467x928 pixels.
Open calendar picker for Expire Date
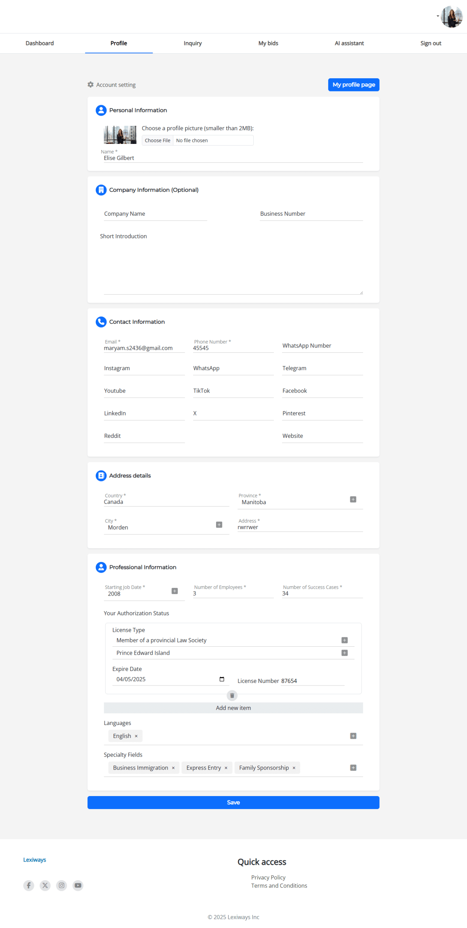coord(222,679)
